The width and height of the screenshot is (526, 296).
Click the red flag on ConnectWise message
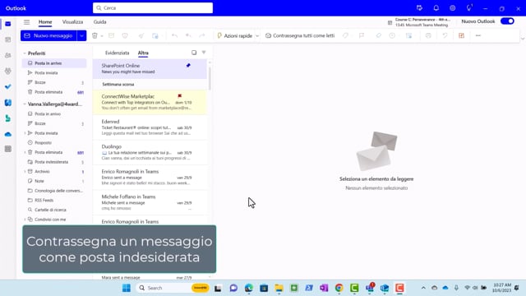tap(179, 96)
